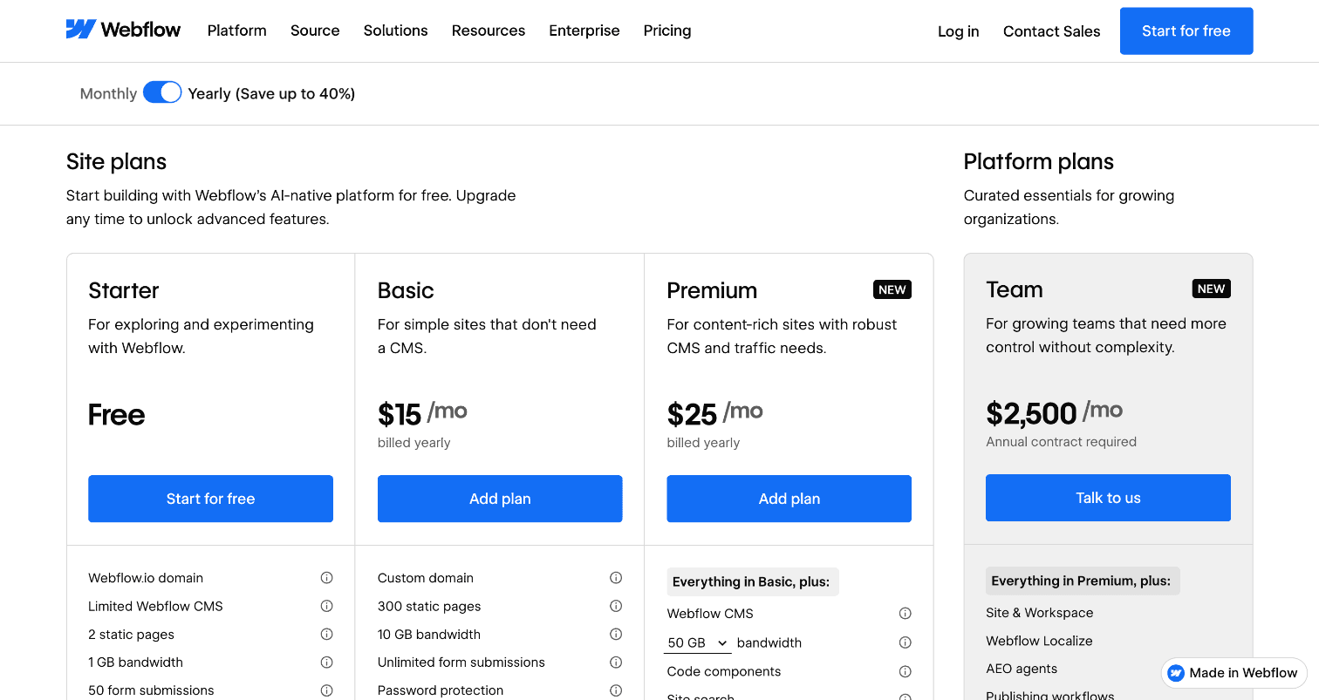
Task: Click Log in
Action: point(959,31)
